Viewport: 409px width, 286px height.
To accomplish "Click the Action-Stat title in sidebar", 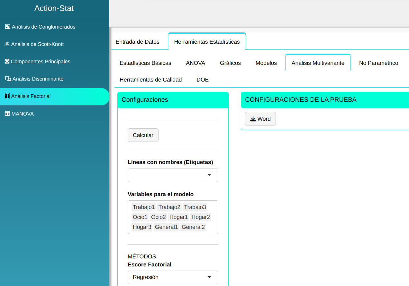I will click(54, 8).
